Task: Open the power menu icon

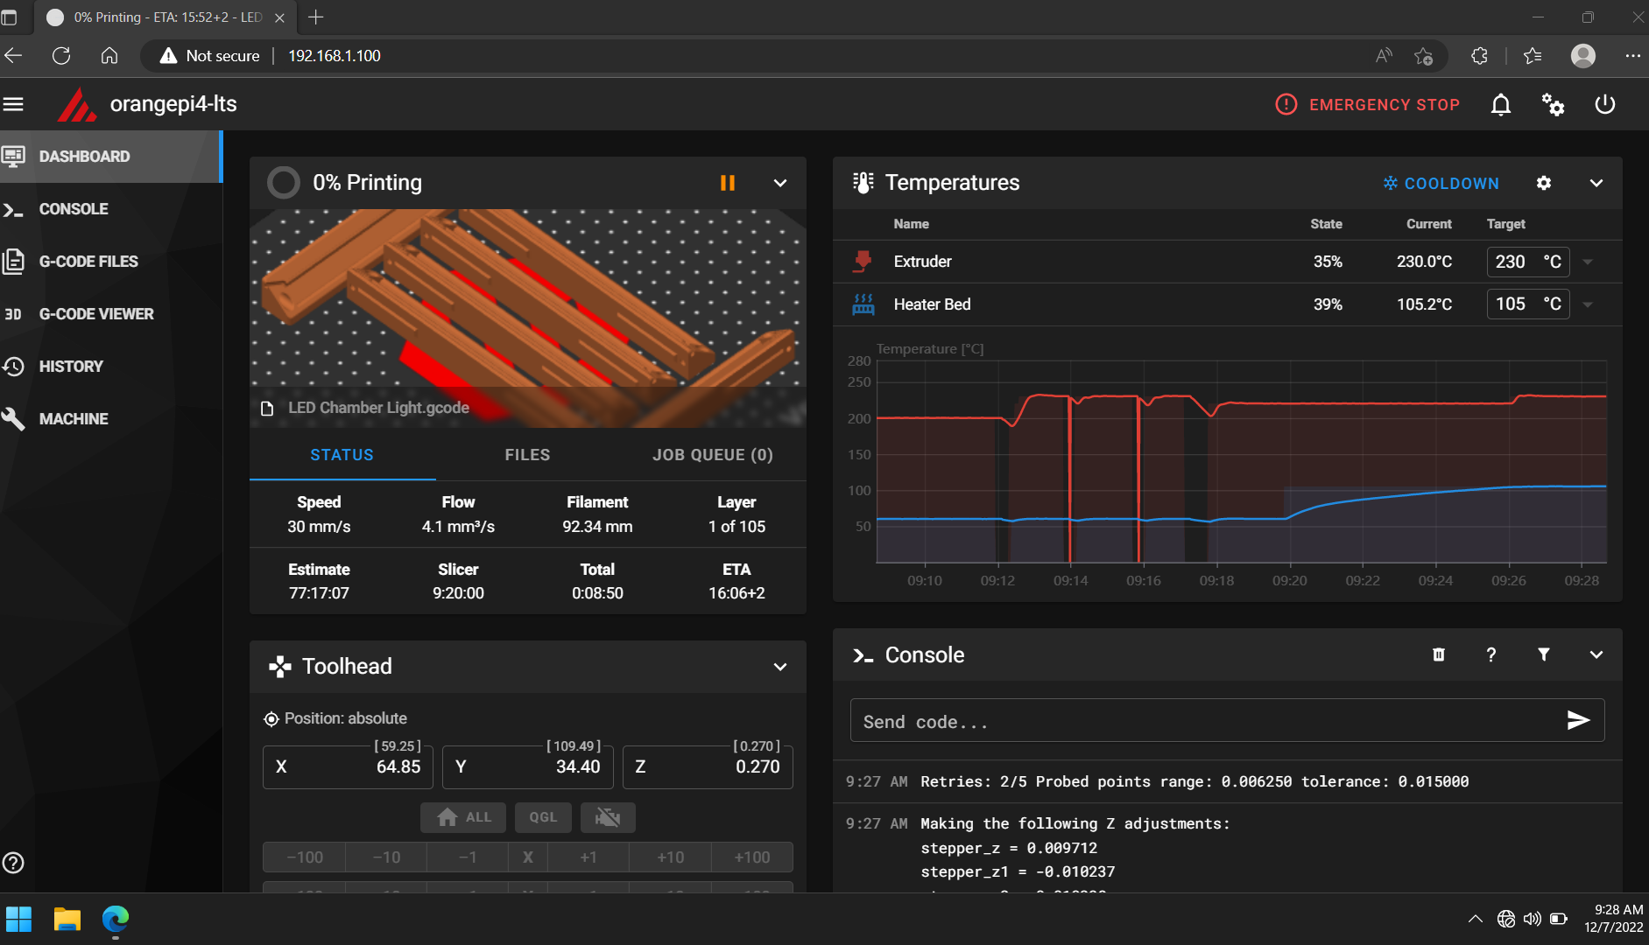Action: click(x=1604, y=105)
